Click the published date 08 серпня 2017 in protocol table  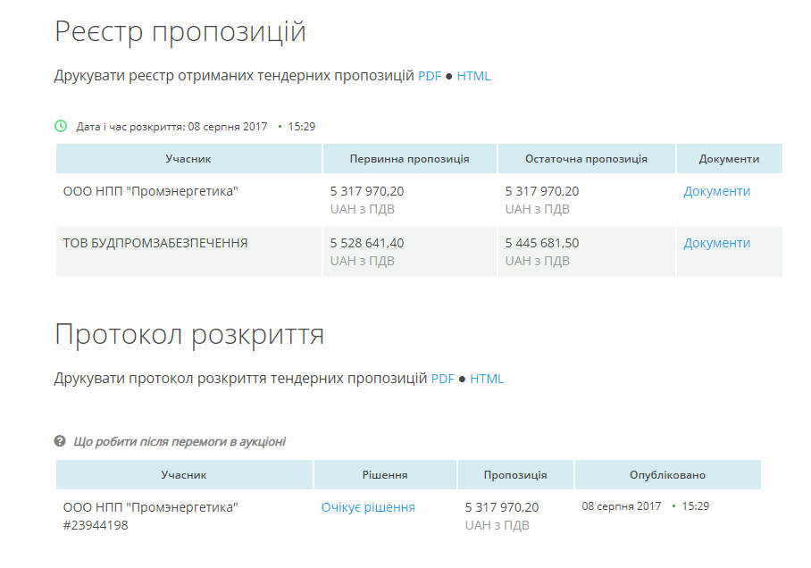[x=621, y=506]
